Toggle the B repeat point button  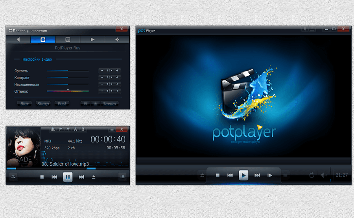click(x=83, y=129)
